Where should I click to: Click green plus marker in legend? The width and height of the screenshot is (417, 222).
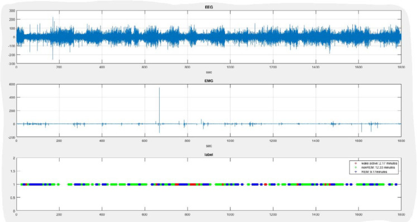point(356,167)
